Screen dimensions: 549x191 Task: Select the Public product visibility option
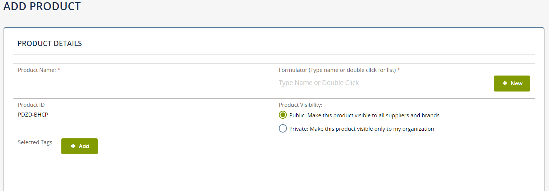283,115
